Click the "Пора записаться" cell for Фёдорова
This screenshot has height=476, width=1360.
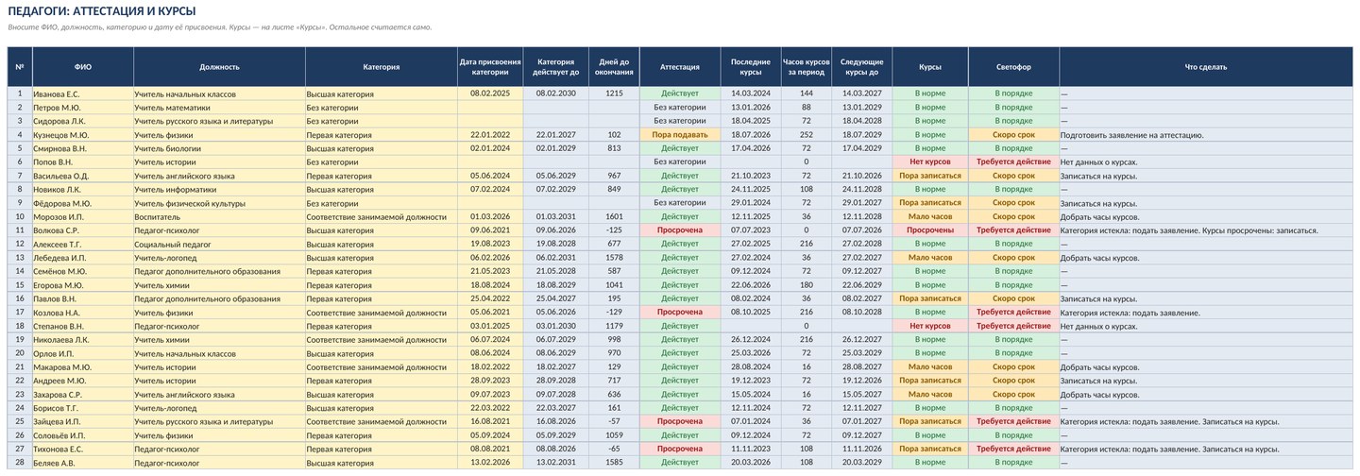pos(930,203)
